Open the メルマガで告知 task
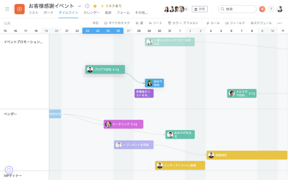The width and height of the screenshot is (288, 180). coord(242,93)
